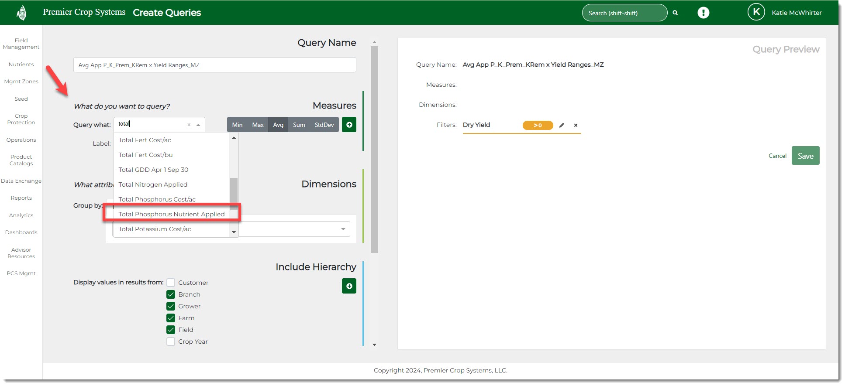Edit the Dry Yield filter pencil icon
Image resolution: width=845 pixels, height=386 pixels.
(x=562, y=125)
